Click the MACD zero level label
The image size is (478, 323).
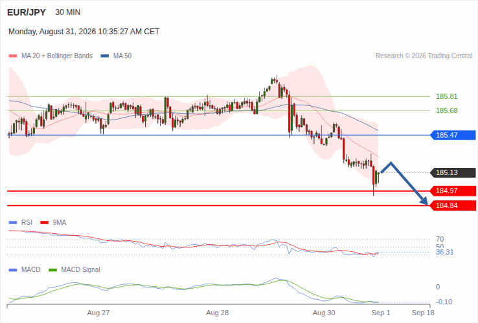point(438,287)
